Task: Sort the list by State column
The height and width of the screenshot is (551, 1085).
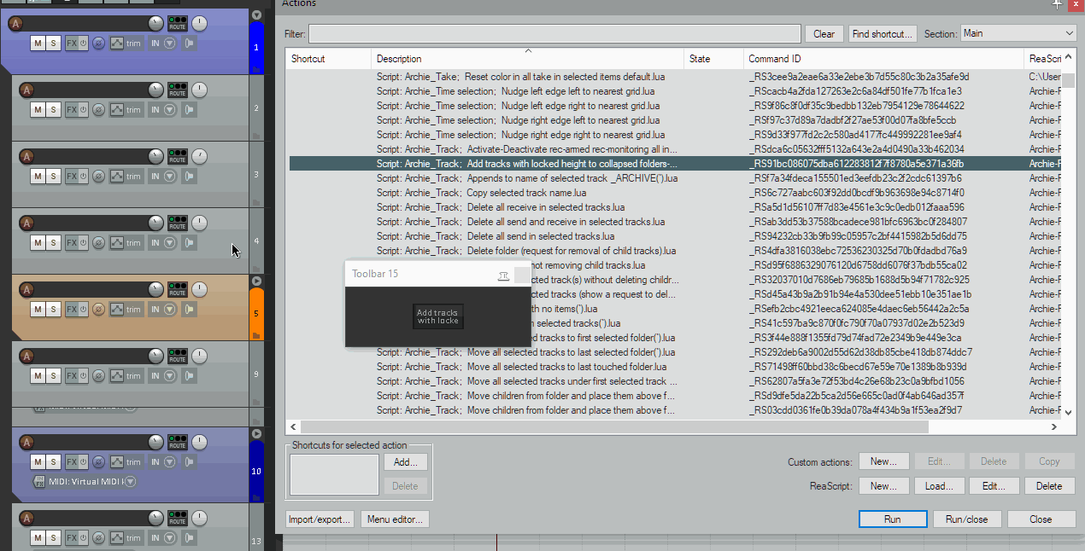Action: [713, 59]
